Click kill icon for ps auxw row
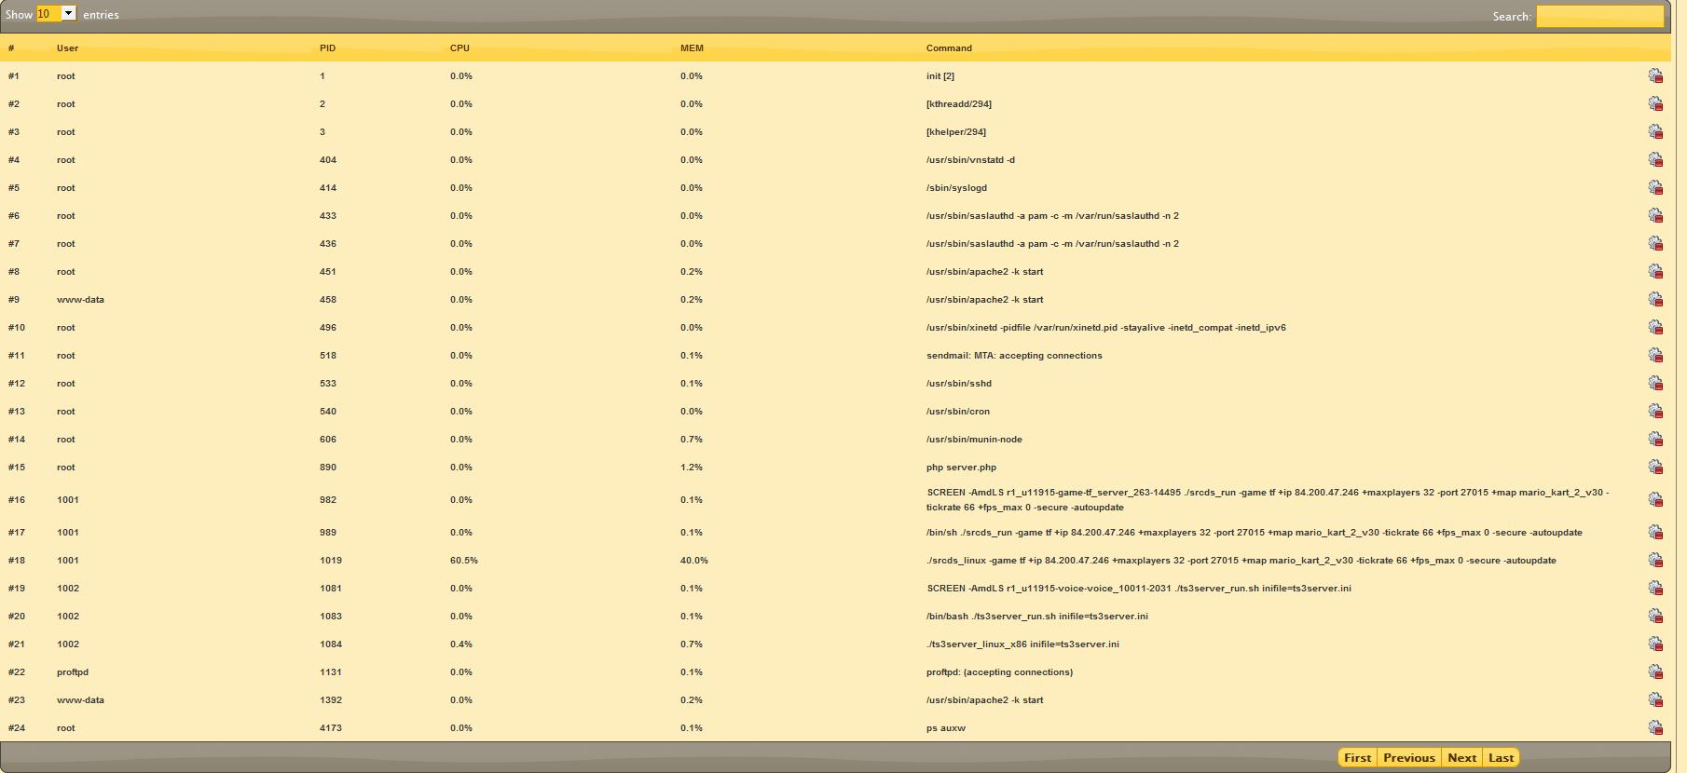 point(1655,728)
